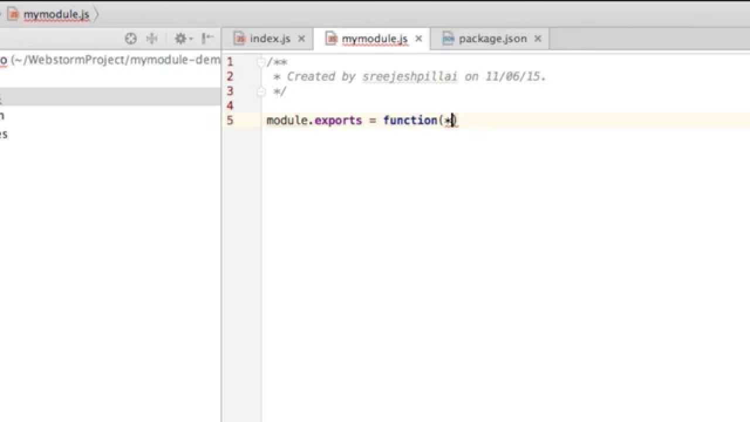Click mymodule.js in the breadcrumb navigation bar
Screen dimensions: 750x422
56,15
